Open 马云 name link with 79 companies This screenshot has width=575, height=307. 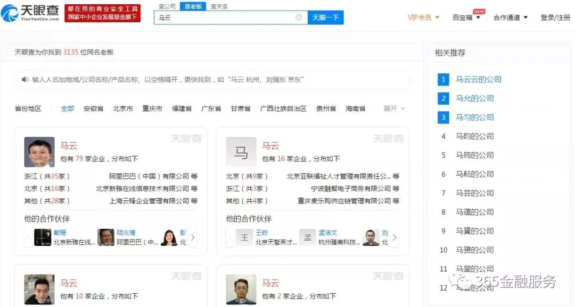tap(69, 146)
